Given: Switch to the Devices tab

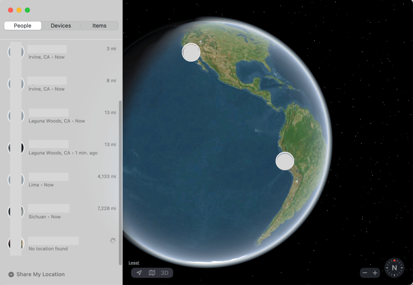Looking at the screenshot, I should coord(61,26).
